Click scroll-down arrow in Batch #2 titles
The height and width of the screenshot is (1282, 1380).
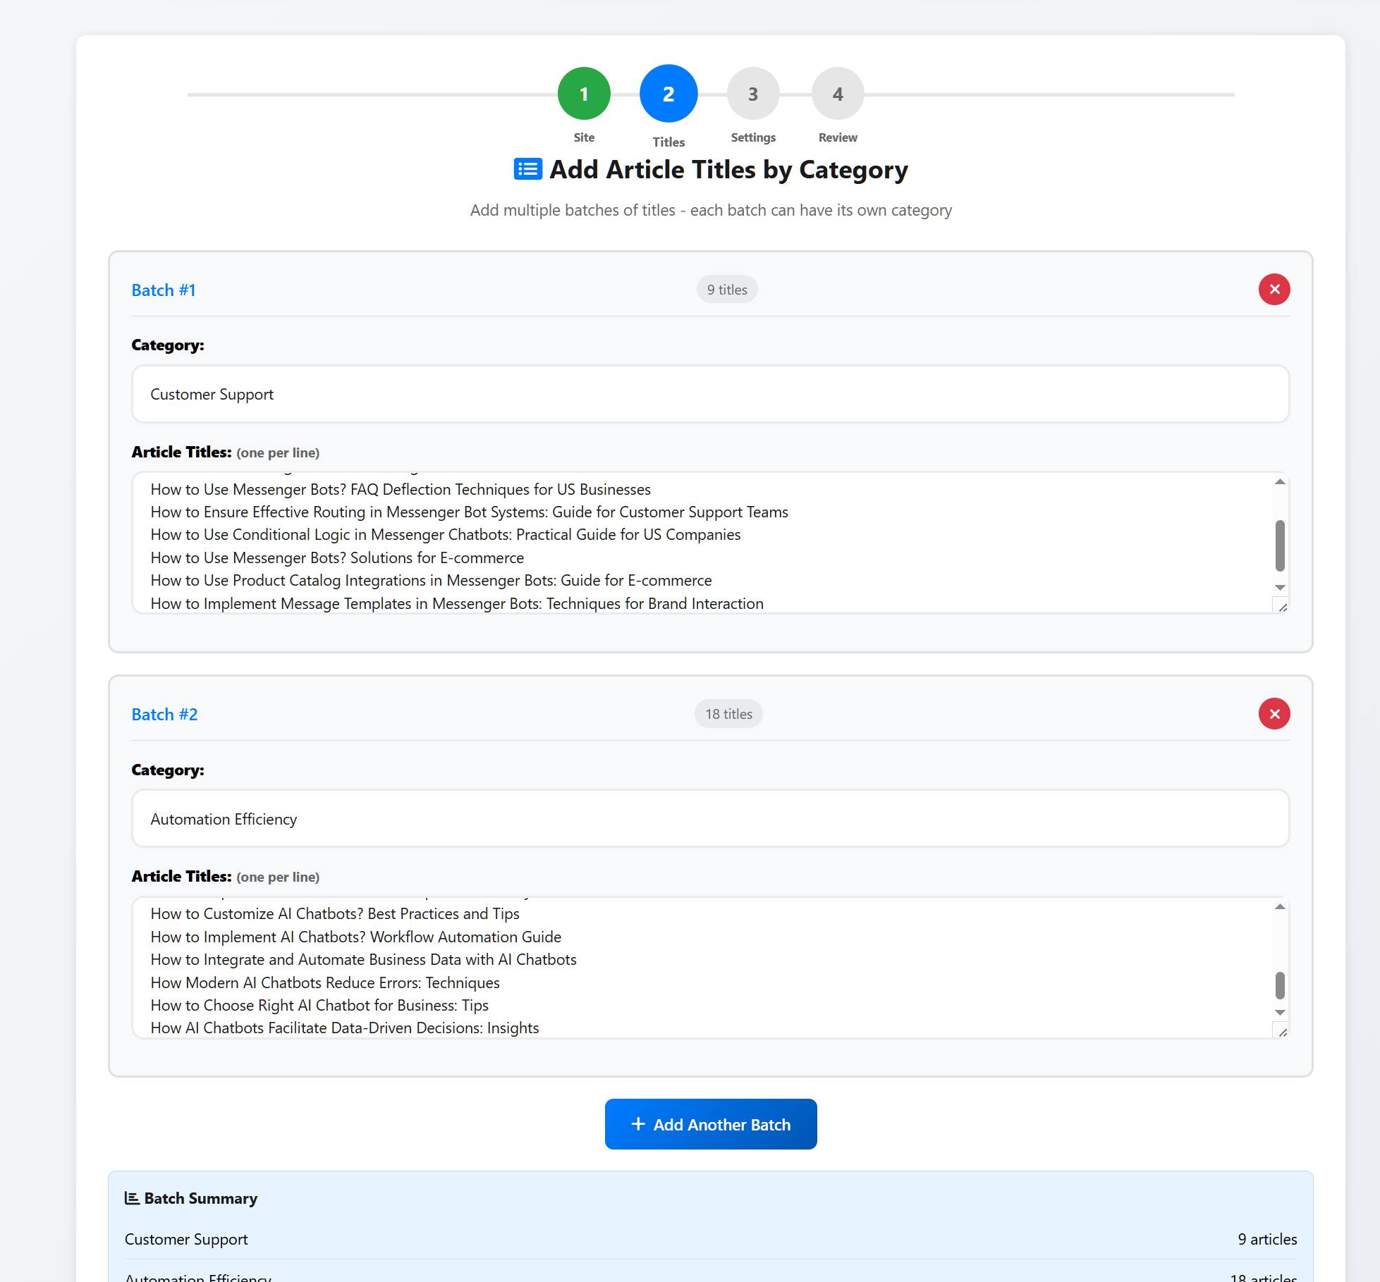(x=1280, y=1013)
